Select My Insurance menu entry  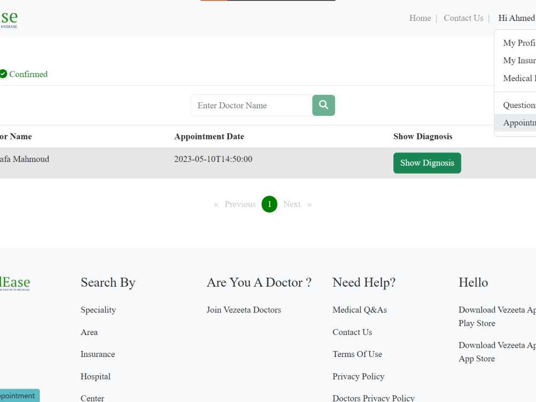coord(519,61)
